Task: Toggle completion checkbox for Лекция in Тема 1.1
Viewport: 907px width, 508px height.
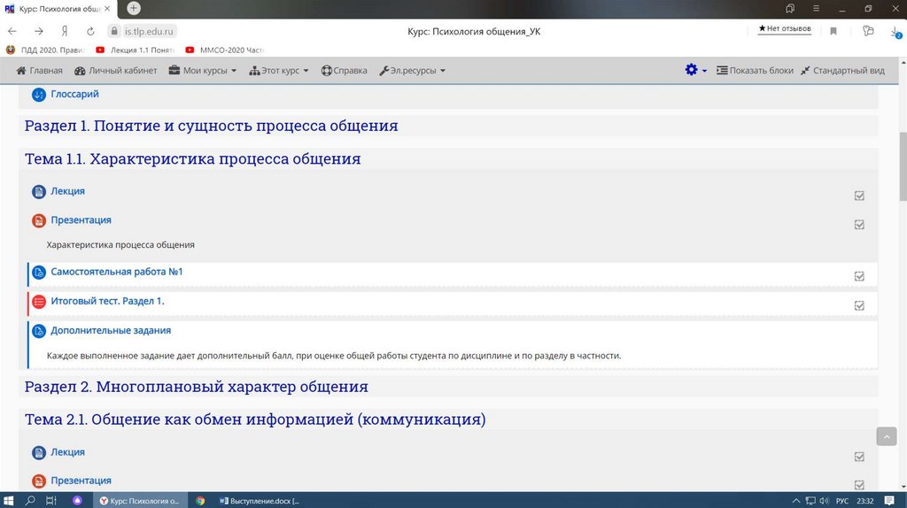Action: click(859, 196)
